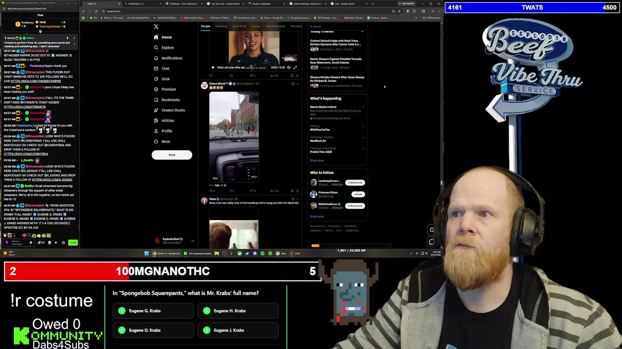622x349 pixels.
Task: Open ExplodinBeef account options ellipsis
Action: 192,240
